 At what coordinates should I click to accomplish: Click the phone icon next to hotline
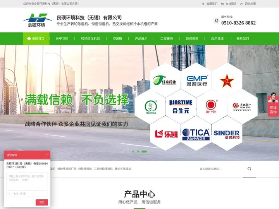coord(216,21)
